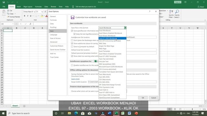207x116 pixels.
Task: Click the Windows search box
Action: [x=29, y=113]
